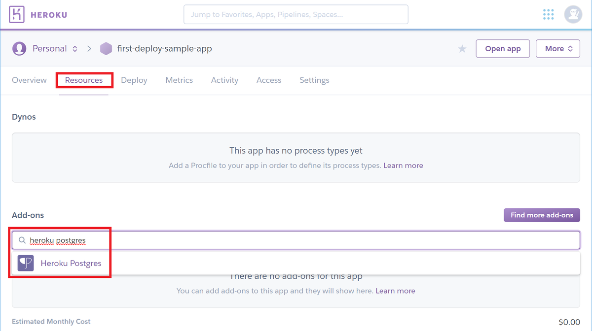The width and height of the screenshot is (592, 331).
Task: Click the Personal account avatar icon
Action: [19, 49]
